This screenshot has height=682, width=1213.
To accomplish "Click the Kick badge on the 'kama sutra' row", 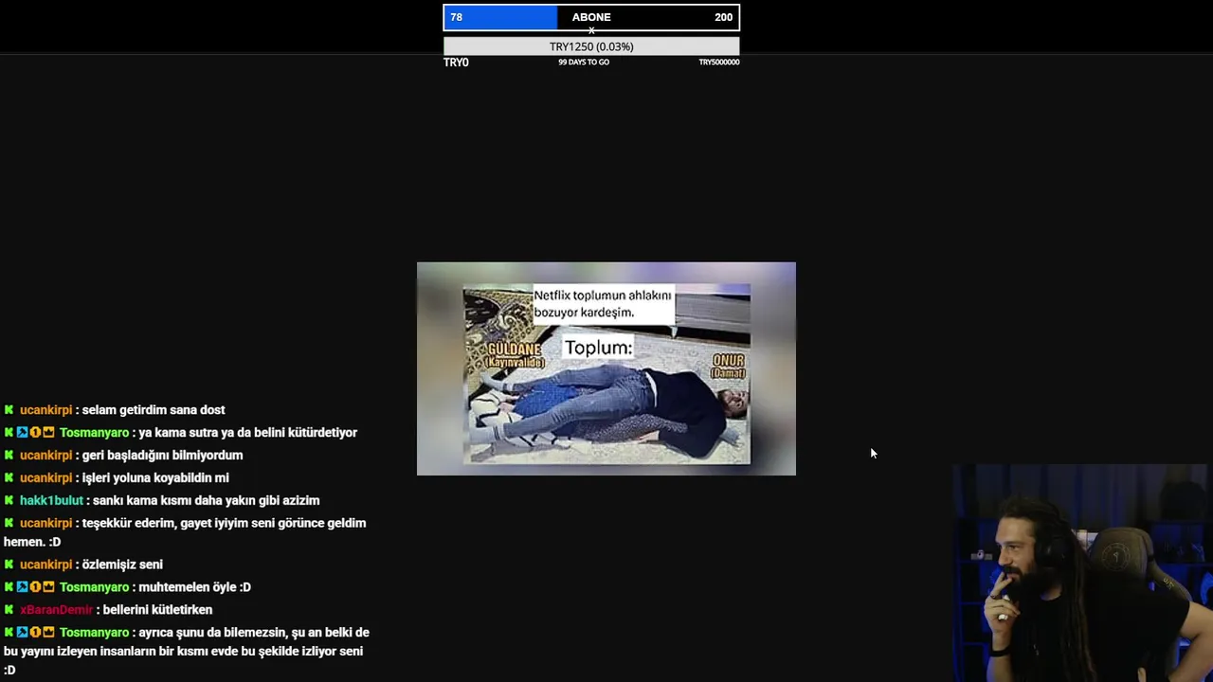I will [9, 433].
